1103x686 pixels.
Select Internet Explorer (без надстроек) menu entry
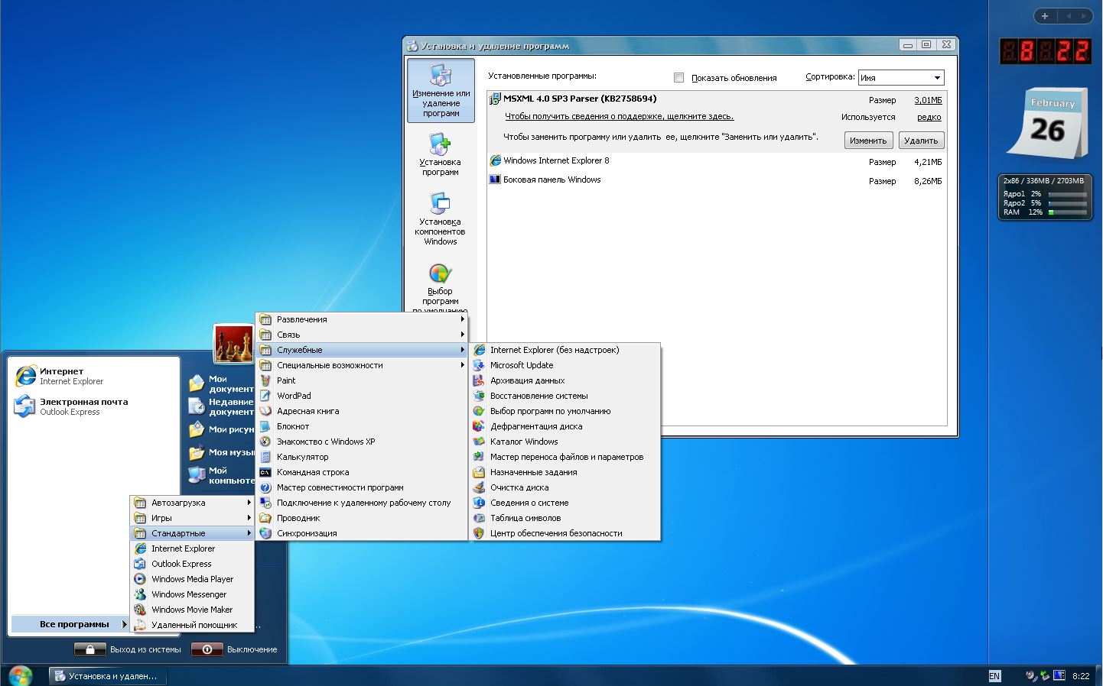click(x=565, y=350)
